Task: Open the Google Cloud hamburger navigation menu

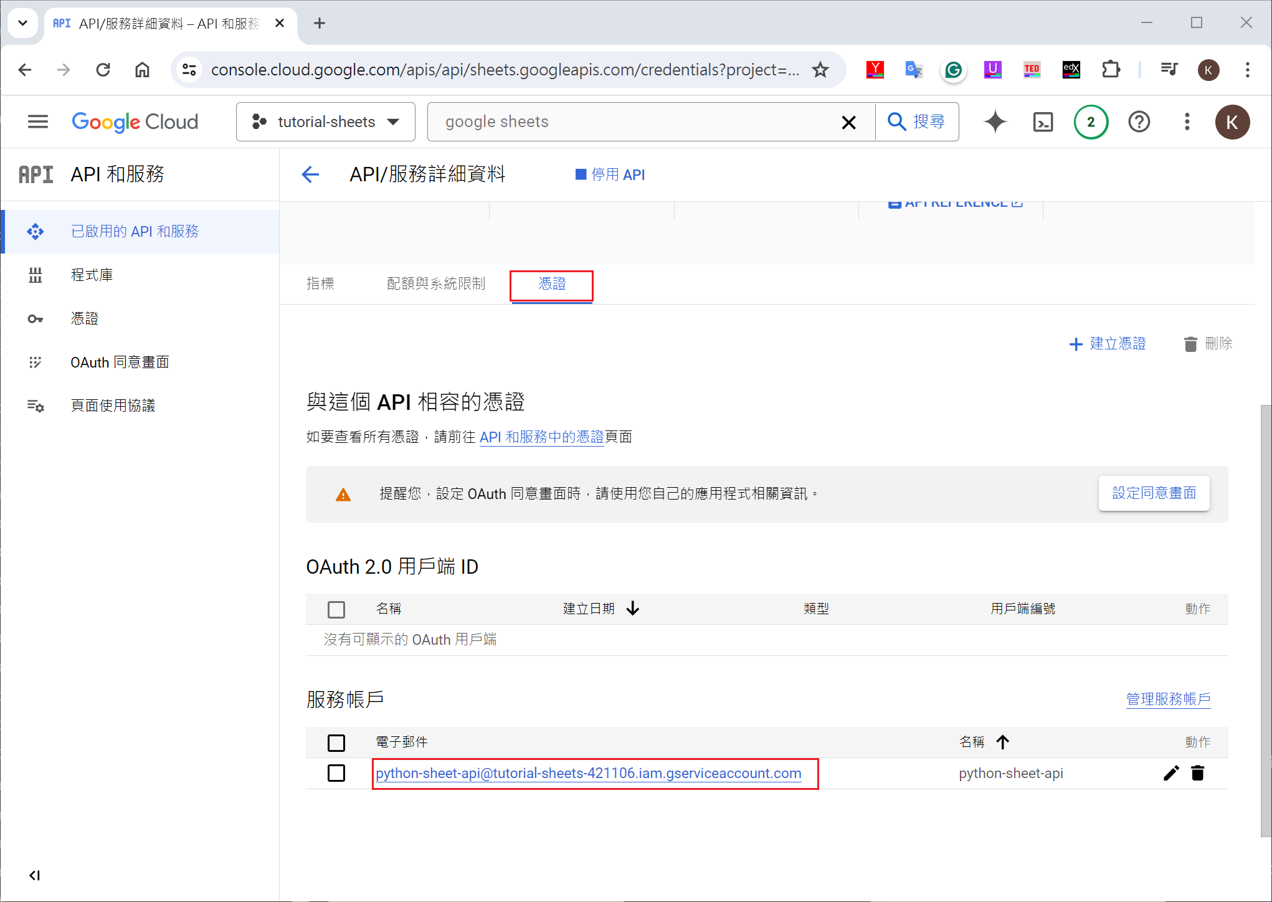Action: (x=38, y=121)
